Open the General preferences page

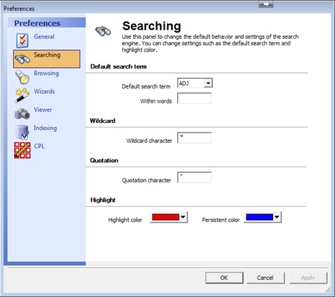(x=44, y=36)
